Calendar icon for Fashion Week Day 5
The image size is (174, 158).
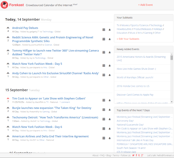(104, 66)
